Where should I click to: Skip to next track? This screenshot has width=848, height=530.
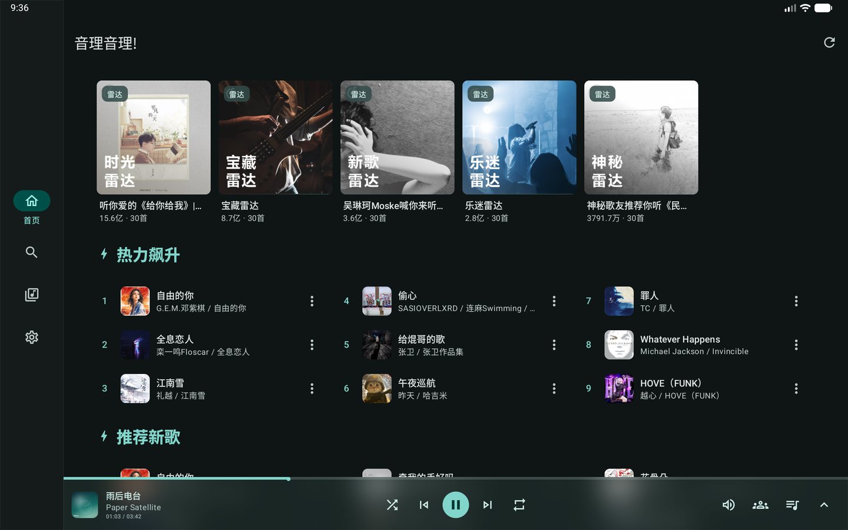pos(488,505)
